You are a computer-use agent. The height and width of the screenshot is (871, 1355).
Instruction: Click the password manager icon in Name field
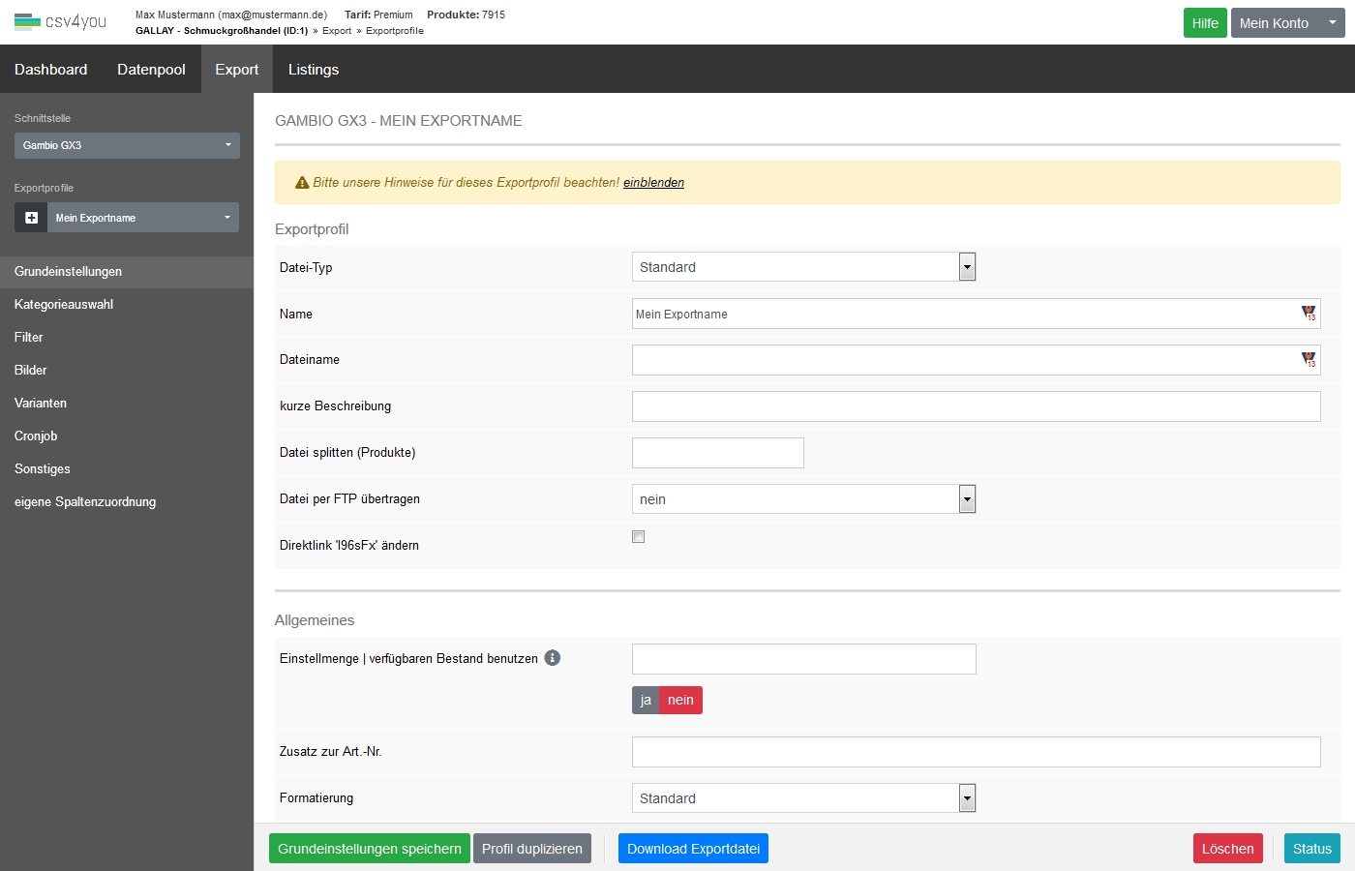click(1309, 314)
